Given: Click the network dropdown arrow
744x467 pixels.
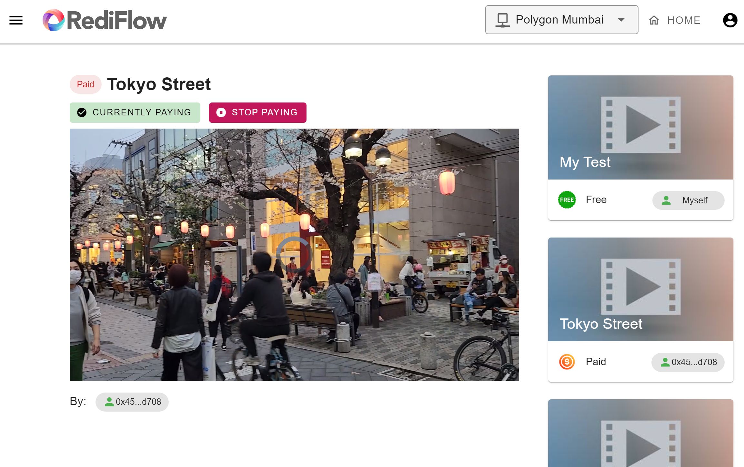Looking at the screenshot, I should (621, 20).
